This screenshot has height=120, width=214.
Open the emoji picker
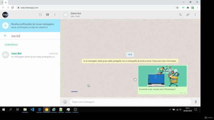point(65,102)
